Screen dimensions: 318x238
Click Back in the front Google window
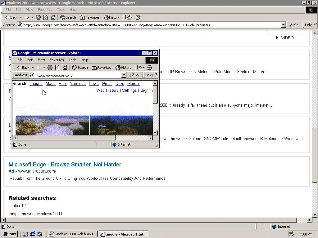click(x=23, y=68)
